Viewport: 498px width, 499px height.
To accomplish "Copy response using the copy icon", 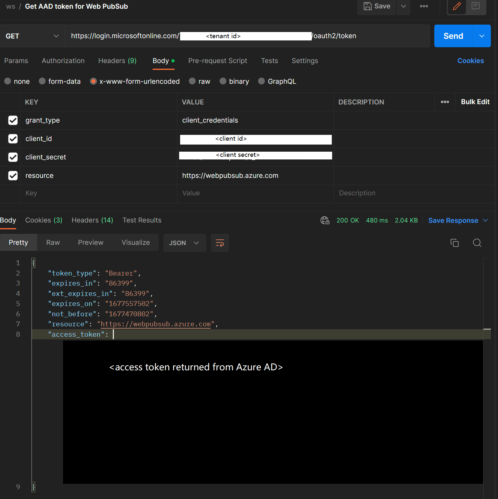I will click(454, 243).
